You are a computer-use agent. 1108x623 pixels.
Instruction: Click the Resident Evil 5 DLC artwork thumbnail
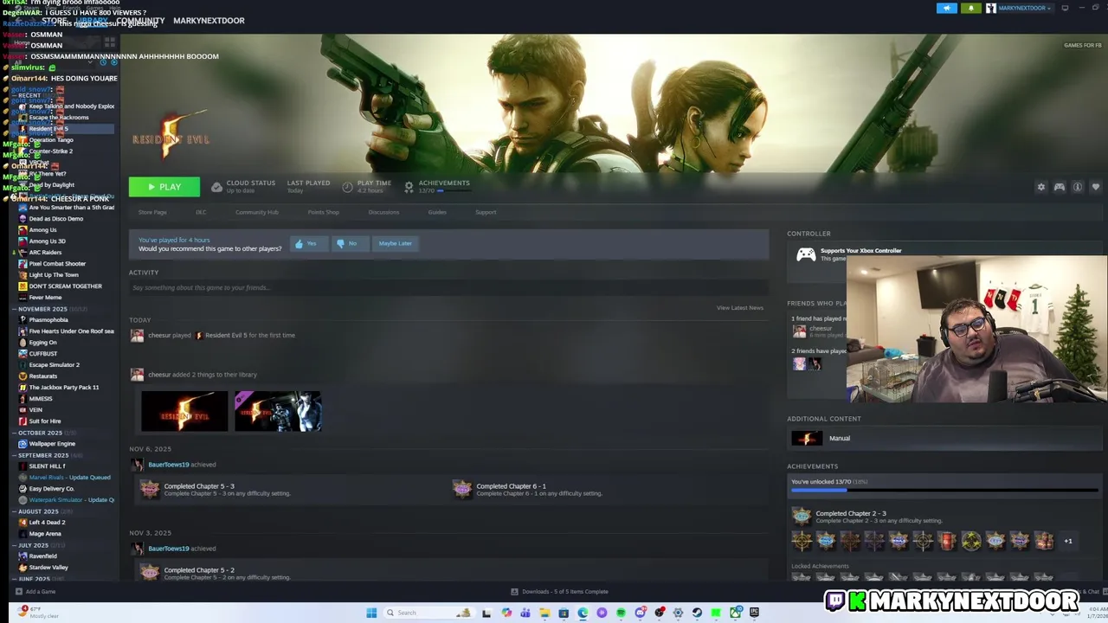coord(278,411)
